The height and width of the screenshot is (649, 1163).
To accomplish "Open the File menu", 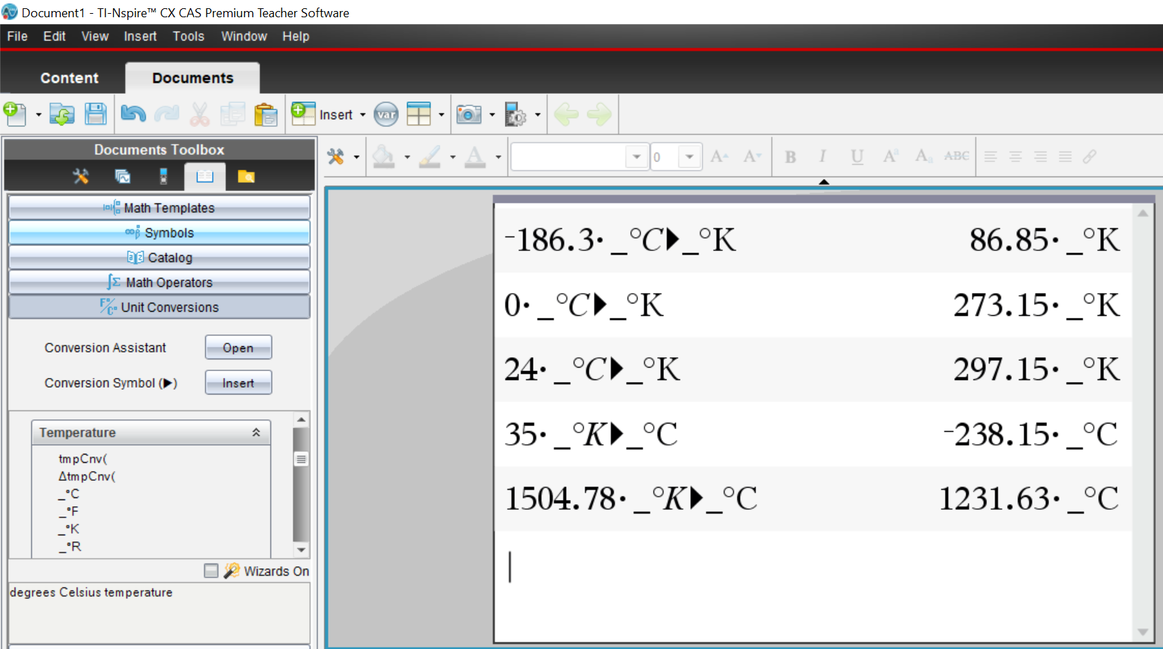I will coord(17,37).
